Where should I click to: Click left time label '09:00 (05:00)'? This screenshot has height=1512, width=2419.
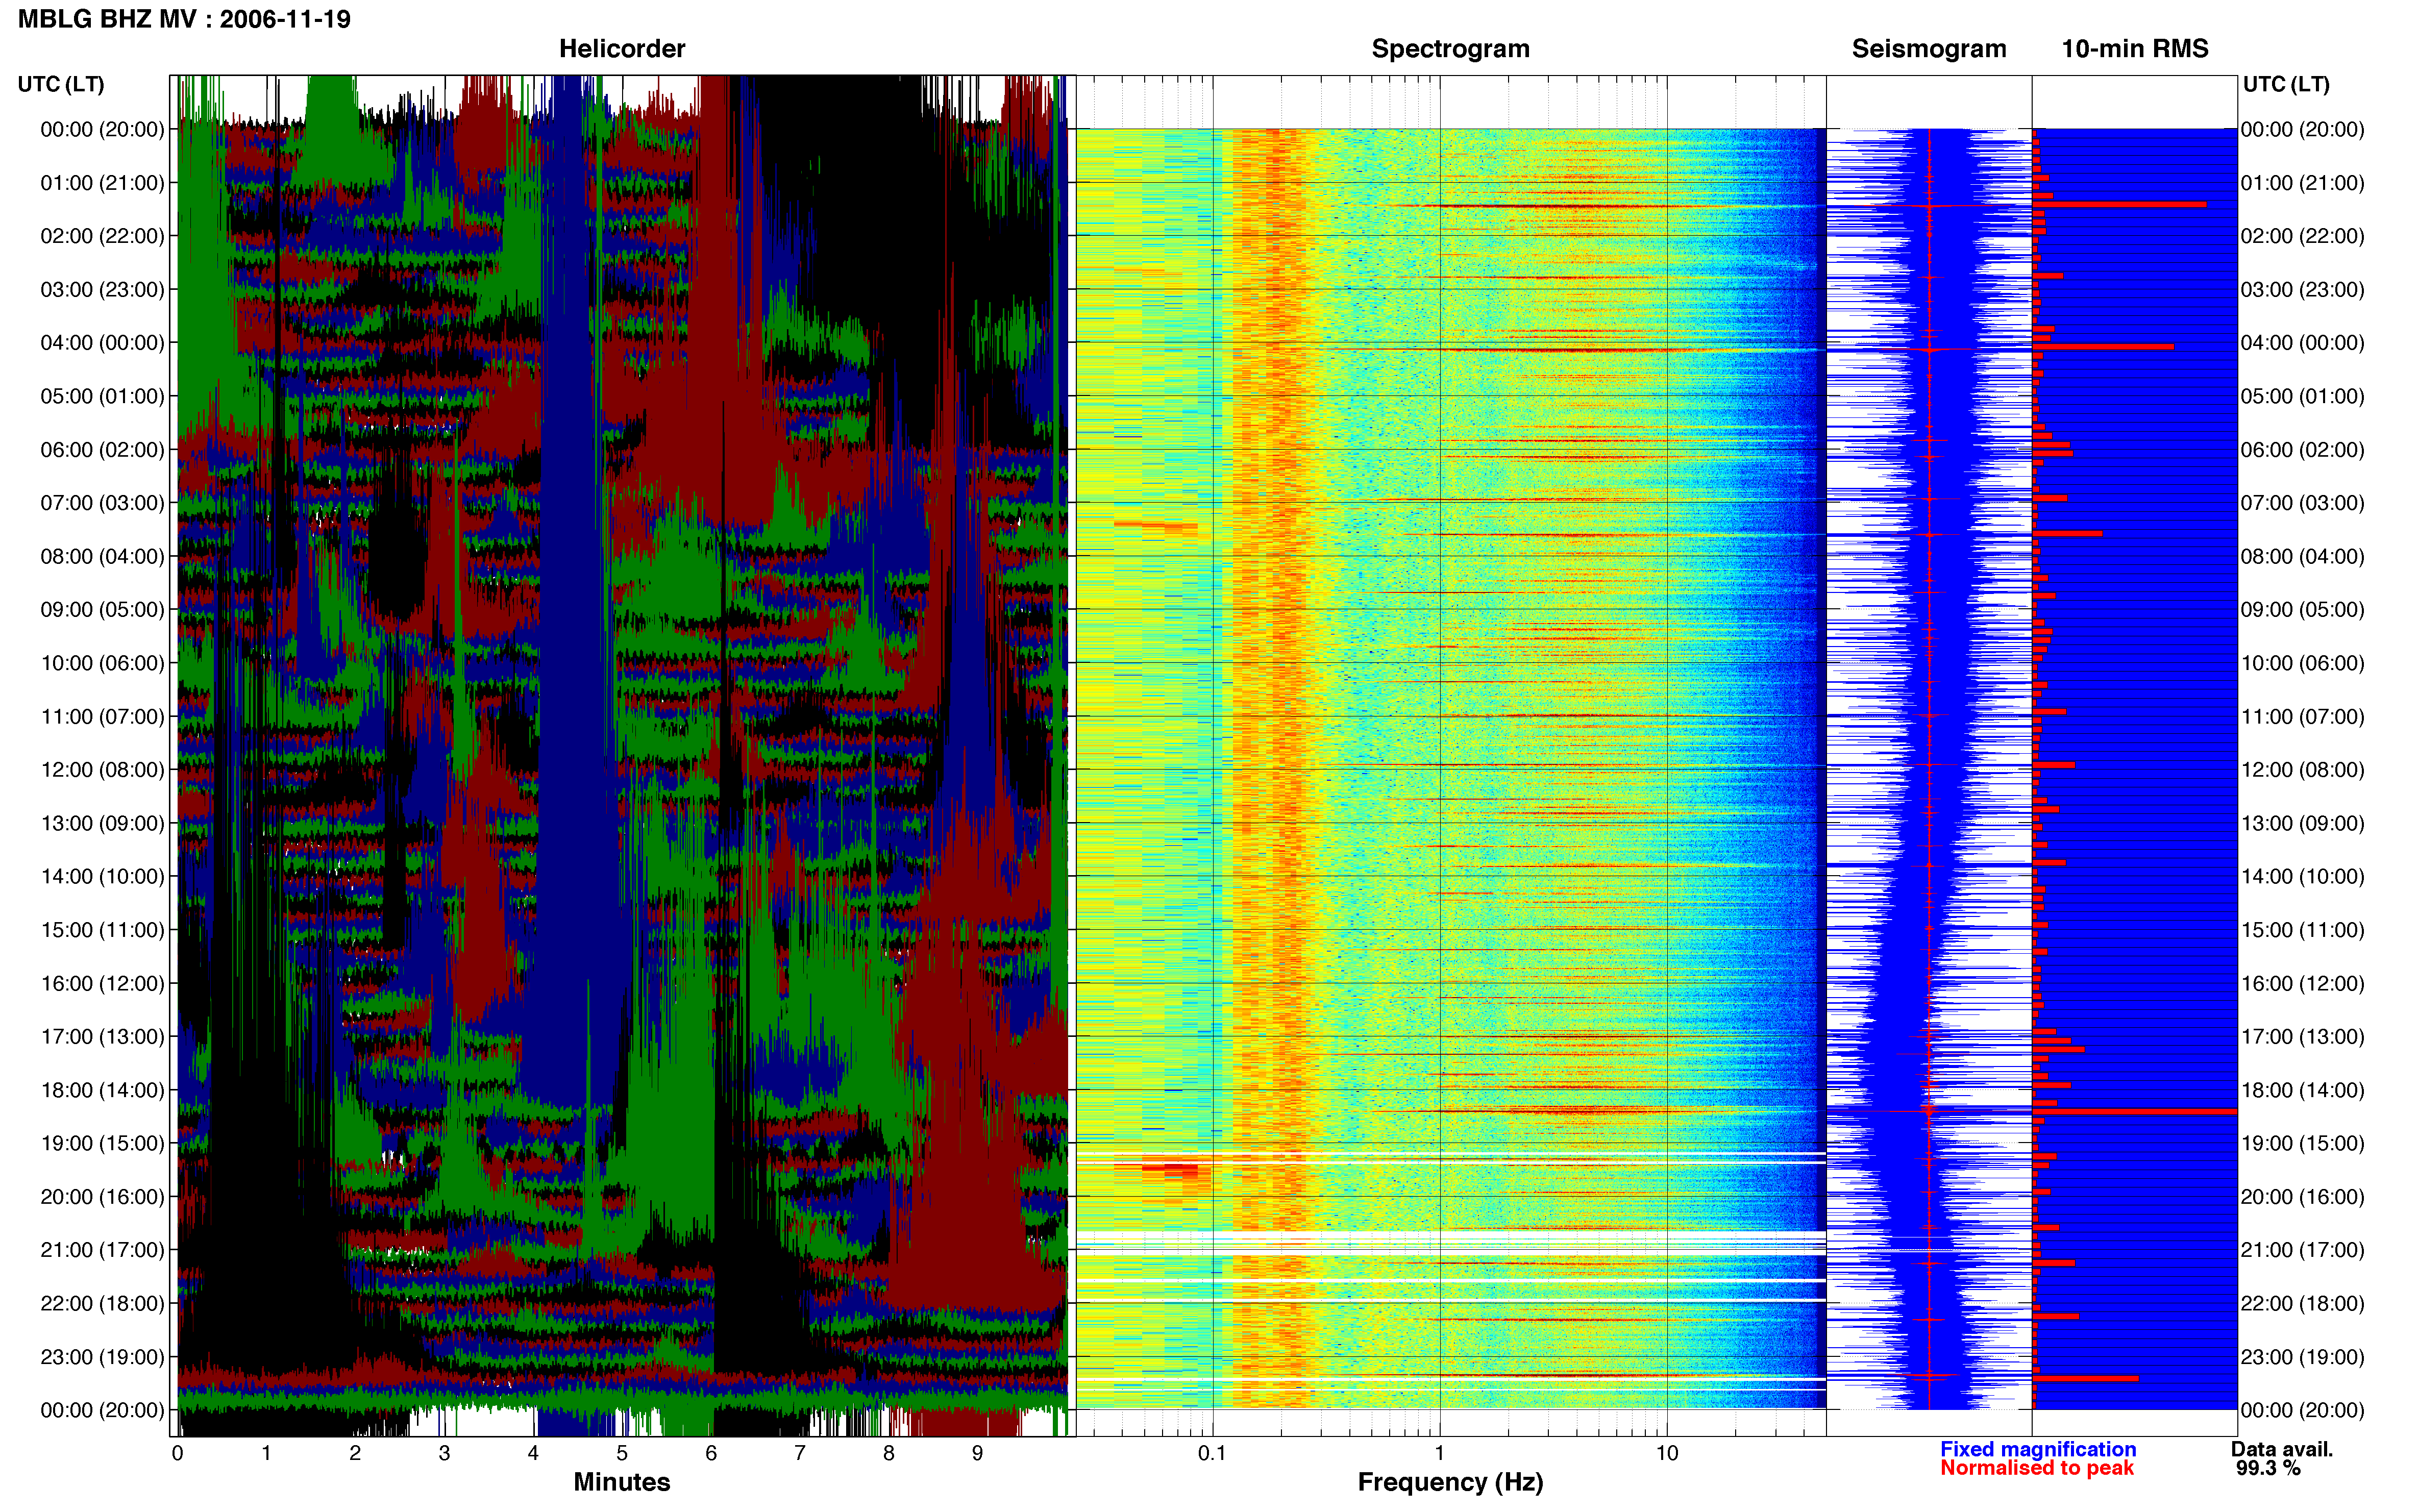pyautogui.click(x=102, y=610)
